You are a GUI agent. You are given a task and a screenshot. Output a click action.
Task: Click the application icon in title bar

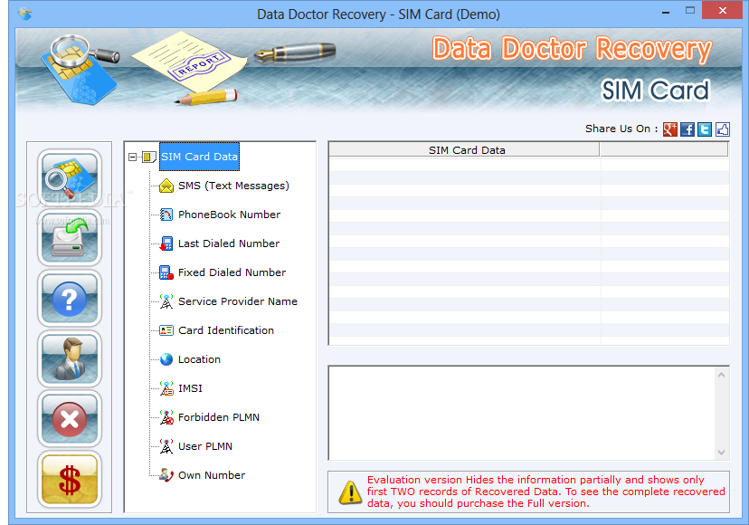click(24, 14)
